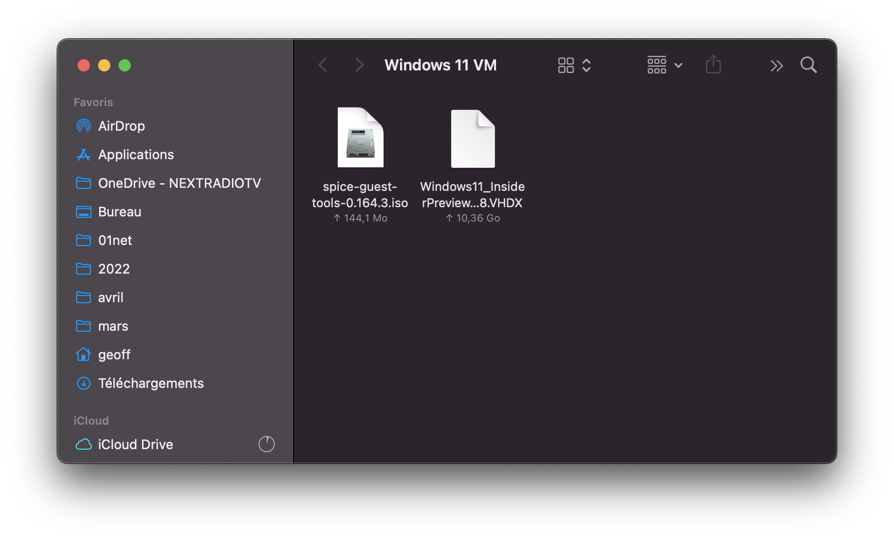
Task: Open OneDrive - NEXTRADIOTV folder
Action: point(175,183)
